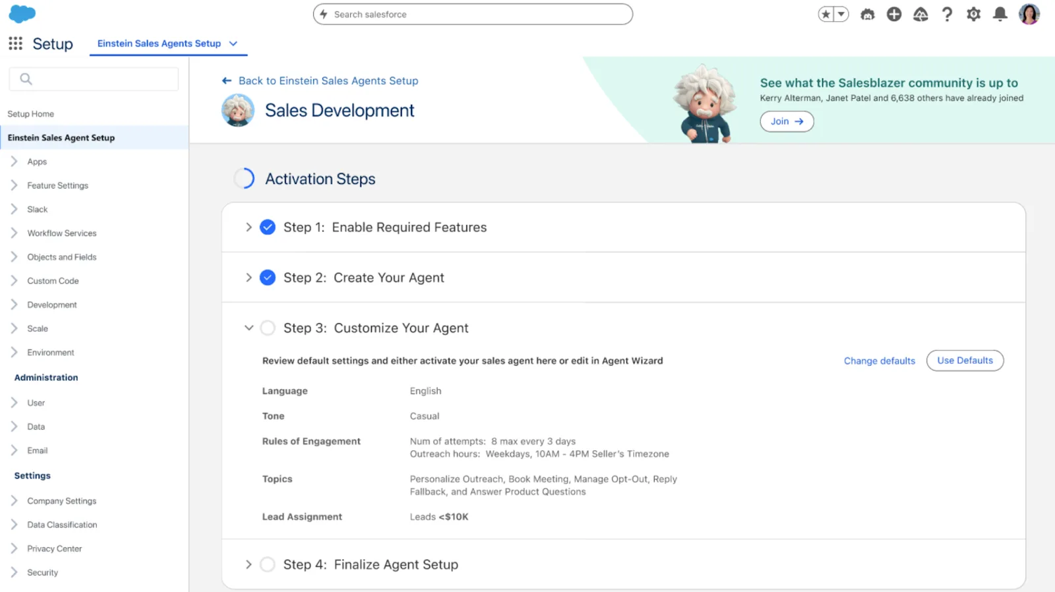Image resolution: width=1055 pixels, height=592 pixels.
Task: Click the Step 3 empty status circle
Action: point(268,328)
